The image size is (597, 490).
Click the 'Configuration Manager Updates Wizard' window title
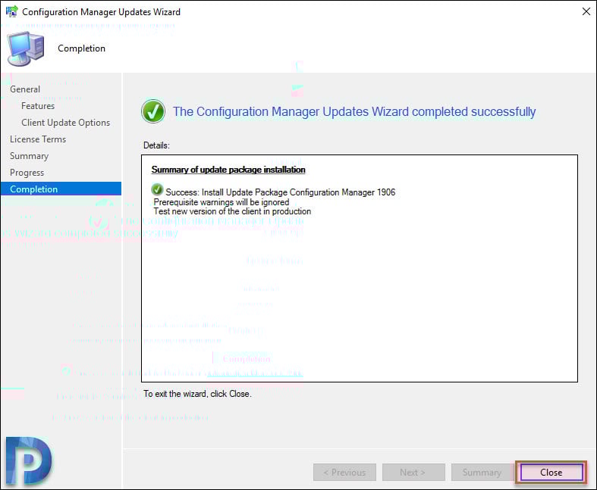(x=102, y=12)
